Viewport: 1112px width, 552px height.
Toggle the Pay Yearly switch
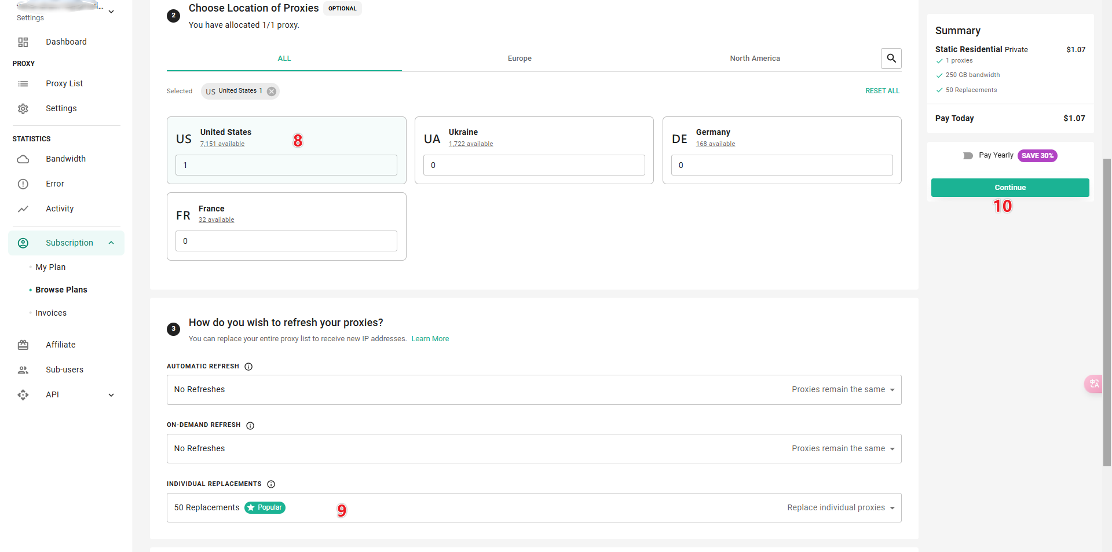coord(968,156)
